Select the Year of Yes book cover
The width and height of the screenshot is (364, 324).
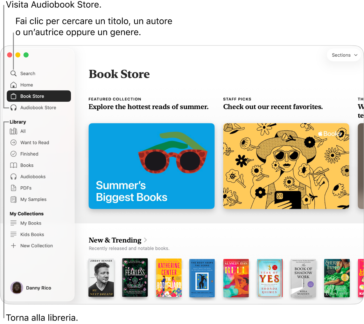pos(269,278)
